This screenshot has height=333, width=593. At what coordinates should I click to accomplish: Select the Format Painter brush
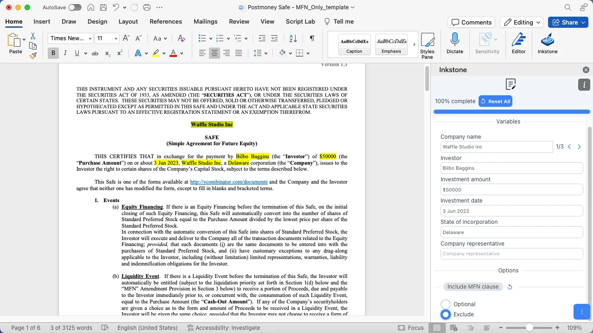[x=33, y=55]
